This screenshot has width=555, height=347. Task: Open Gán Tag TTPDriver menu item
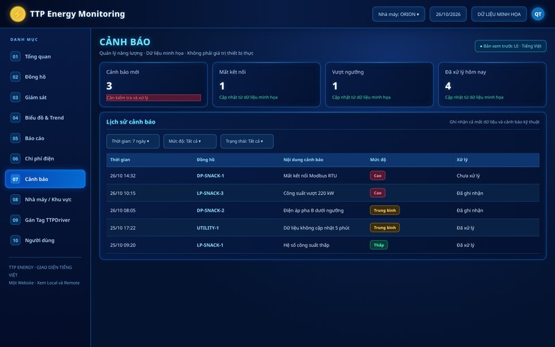point(45,220)
